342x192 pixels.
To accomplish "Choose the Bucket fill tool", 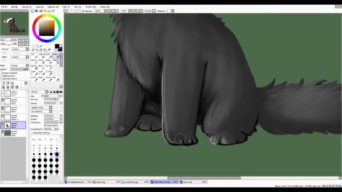I will pyautogui.click(x=34, y=67).
